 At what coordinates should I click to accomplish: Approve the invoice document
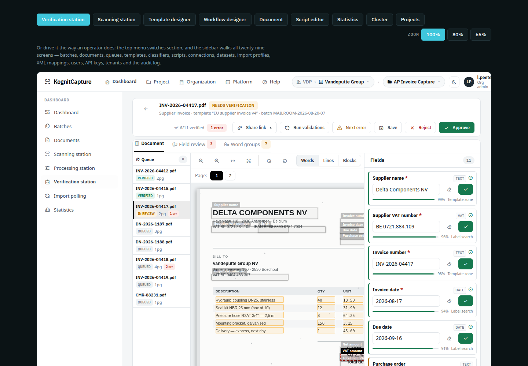[x=456, y=128]
